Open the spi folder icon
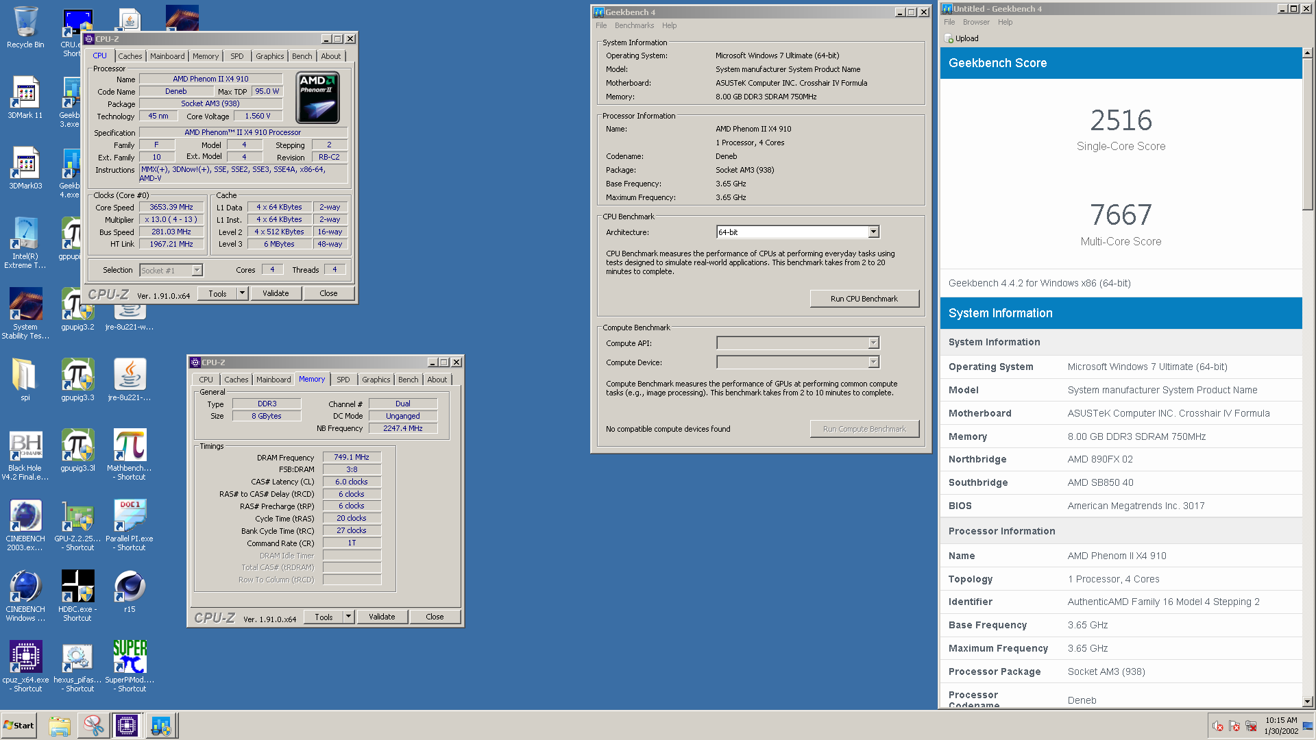The image size is (1316, 740). pyautogui.click(x=25, y=379)
